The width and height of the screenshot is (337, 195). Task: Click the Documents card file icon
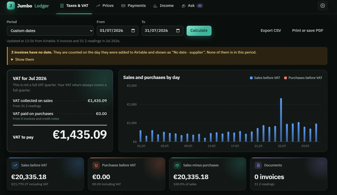point(258,165)
